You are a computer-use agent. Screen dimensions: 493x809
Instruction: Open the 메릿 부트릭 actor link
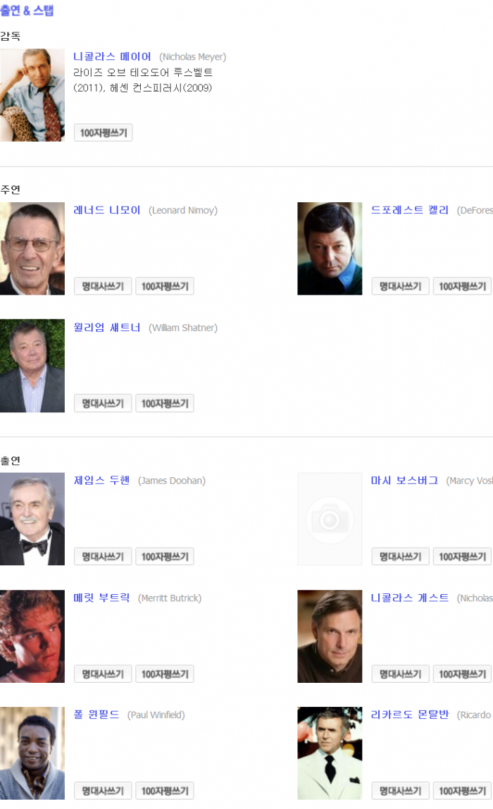[101, 598]
